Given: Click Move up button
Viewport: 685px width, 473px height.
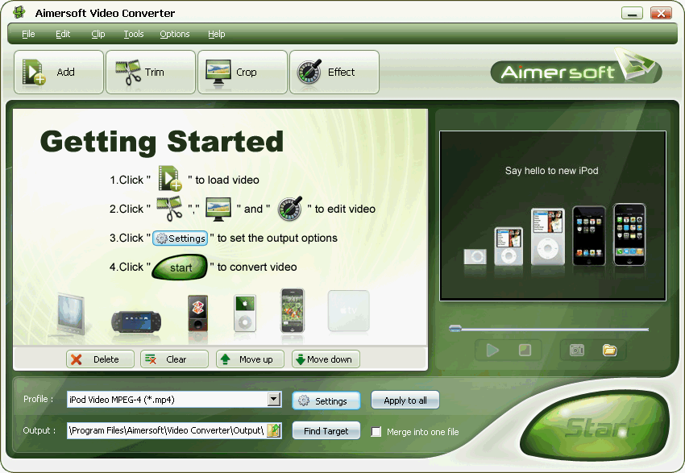Looking at the screenshot, I should coord(250,359).
